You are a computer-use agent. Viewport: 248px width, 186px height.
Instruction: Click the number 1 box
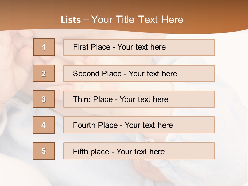pyautogui.click(x=44, y=47)
